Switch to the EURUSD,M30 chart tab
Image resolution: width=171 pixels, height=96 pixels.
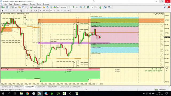tap(6, 87)
